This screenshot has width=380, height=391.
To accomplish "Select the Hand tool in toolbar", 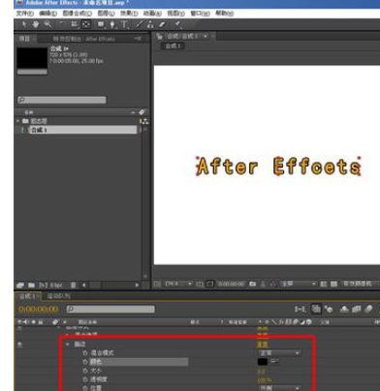I will 35,24.
